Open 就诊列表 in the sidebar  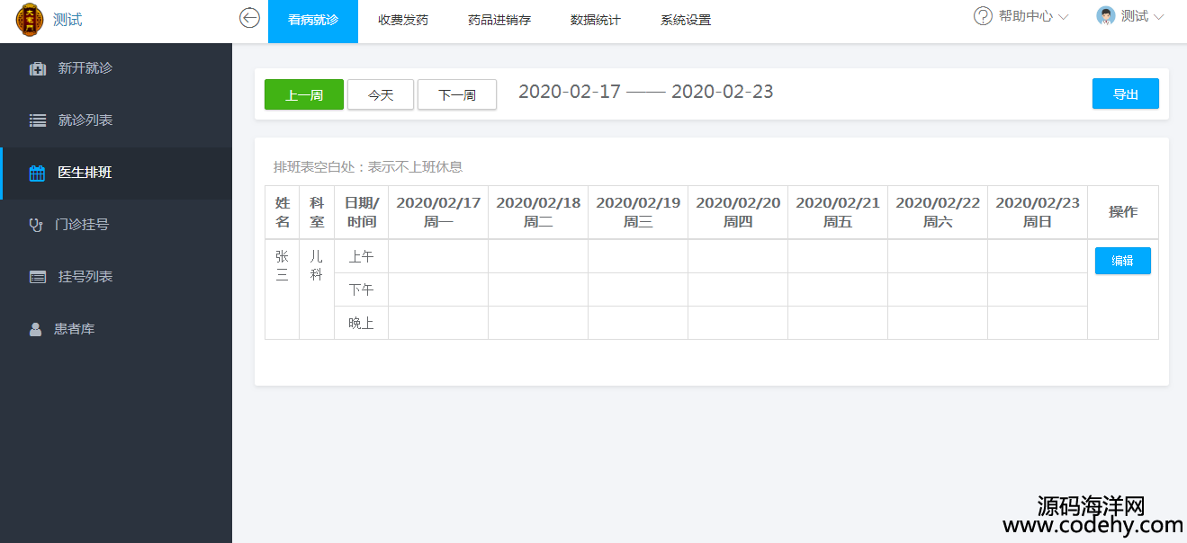(x=116, y=120)
